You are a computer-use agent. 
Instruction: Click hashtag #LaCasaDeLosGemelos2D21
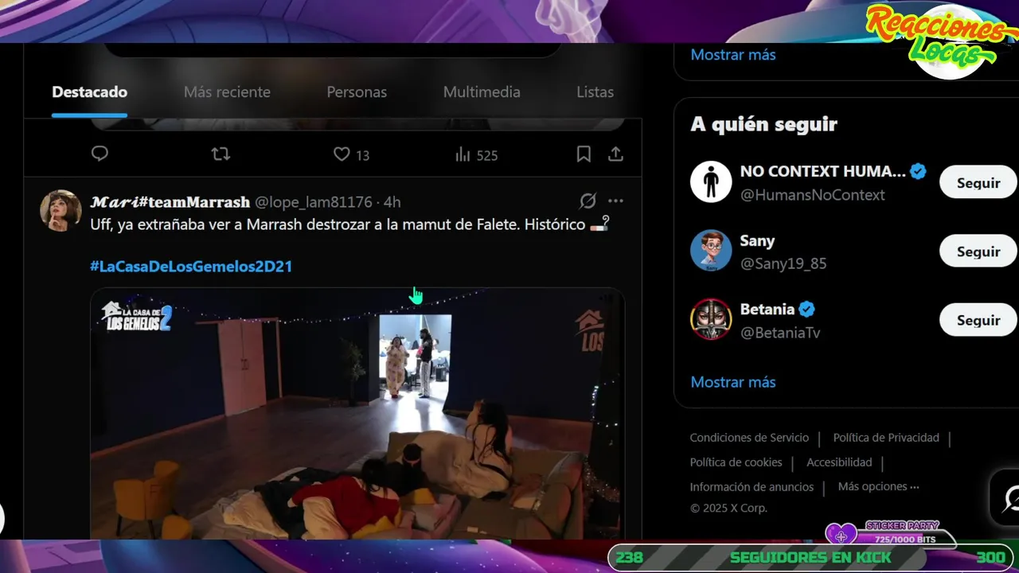(191, 267)
